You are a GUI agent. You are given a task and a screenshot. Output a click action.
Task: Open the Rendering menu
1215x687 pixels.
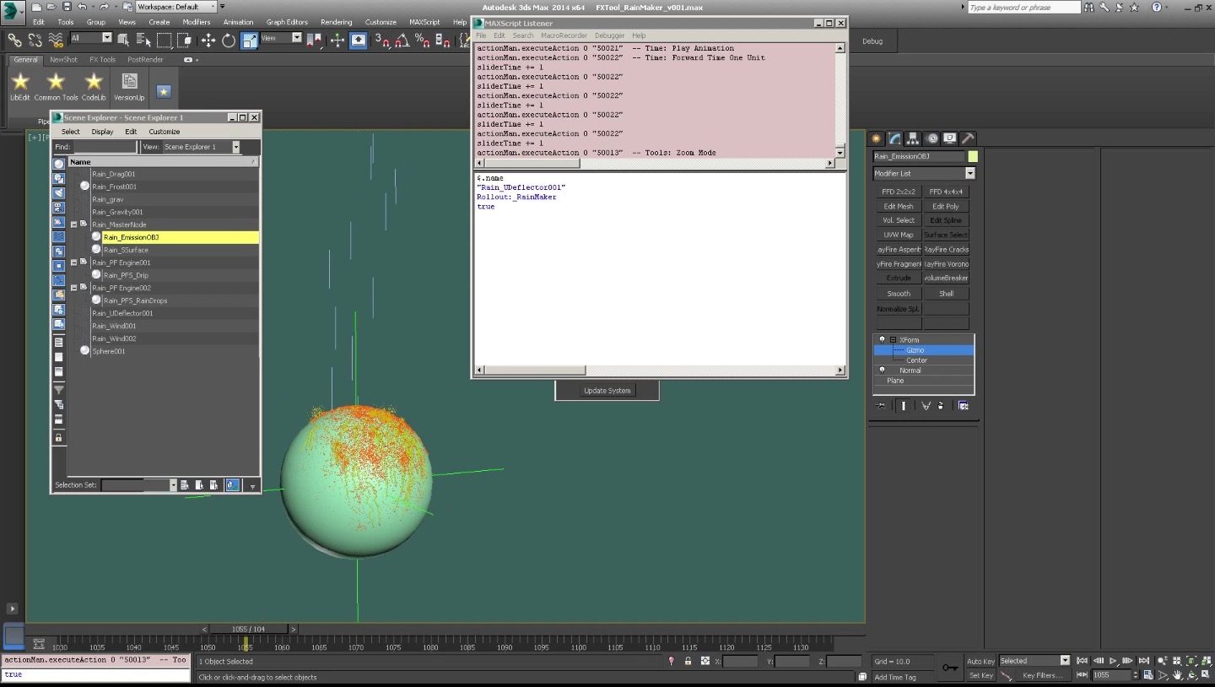point(337,22)
